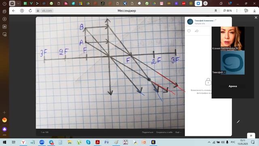Open the extensions icon next to downloads

[x=246, y=11]
